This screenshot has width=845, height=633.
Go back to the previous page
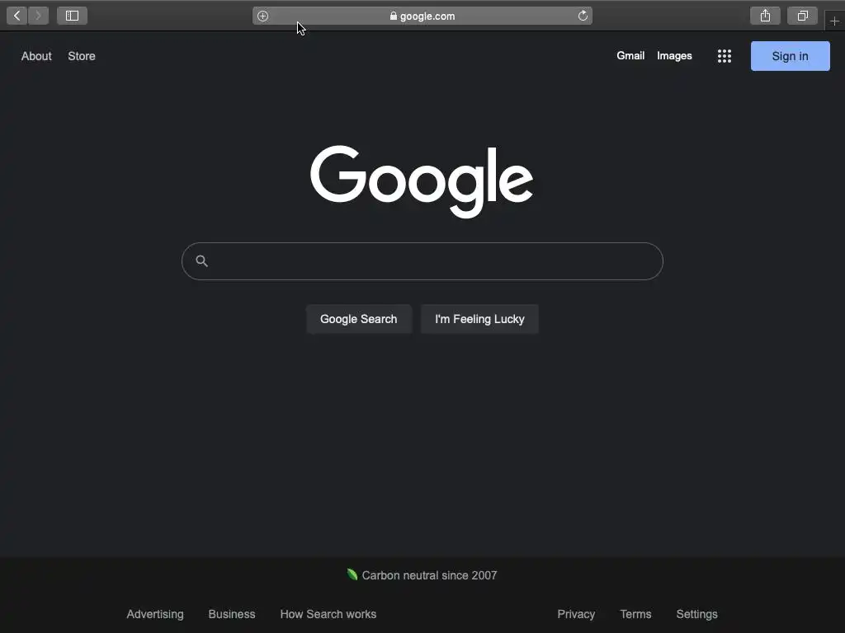click(17, 16)
